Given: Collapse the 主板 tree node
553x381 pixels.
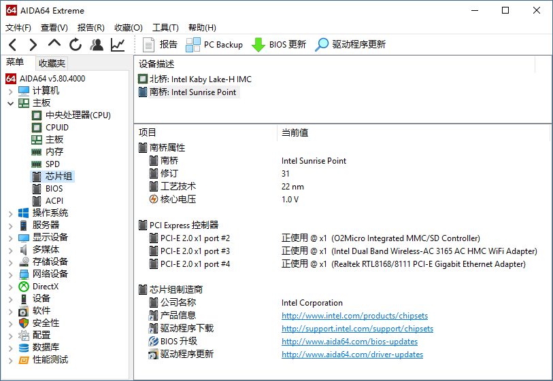Looking at the screenshot, I should (11, 103).
